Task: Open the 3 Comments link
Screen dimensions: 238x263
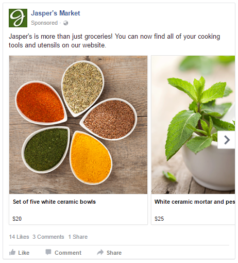Action: (x=48, y=237)
